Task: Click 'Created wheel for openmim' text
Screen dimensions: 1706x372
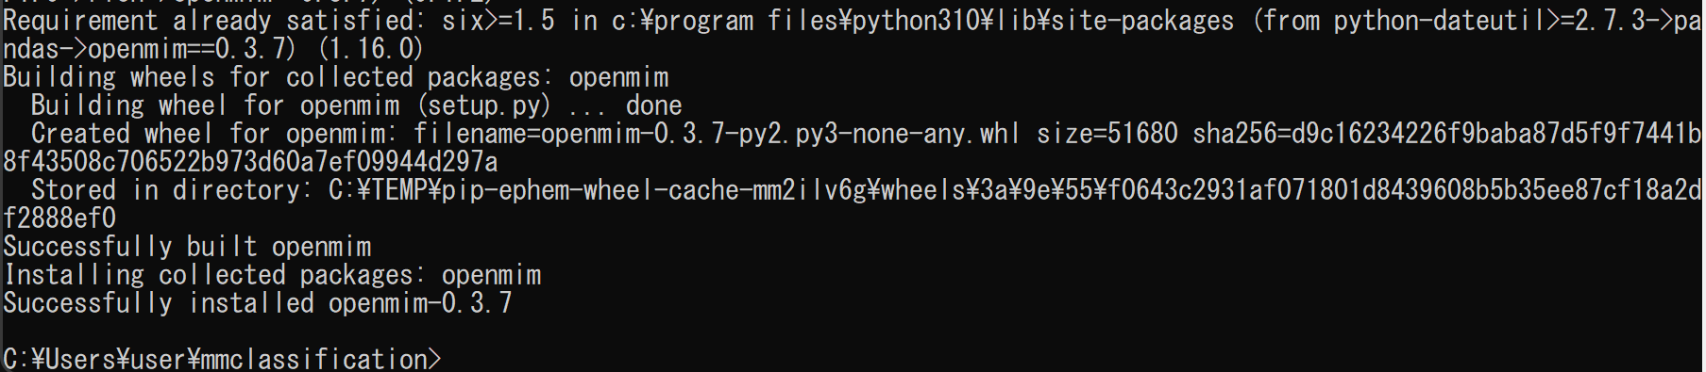Action: tap(208, 134)
